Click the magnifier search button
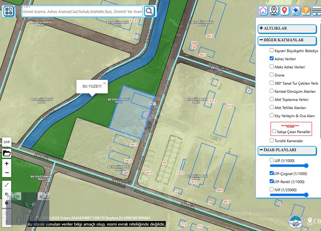Viewport: 321px width, 231px height. (149, 11)
